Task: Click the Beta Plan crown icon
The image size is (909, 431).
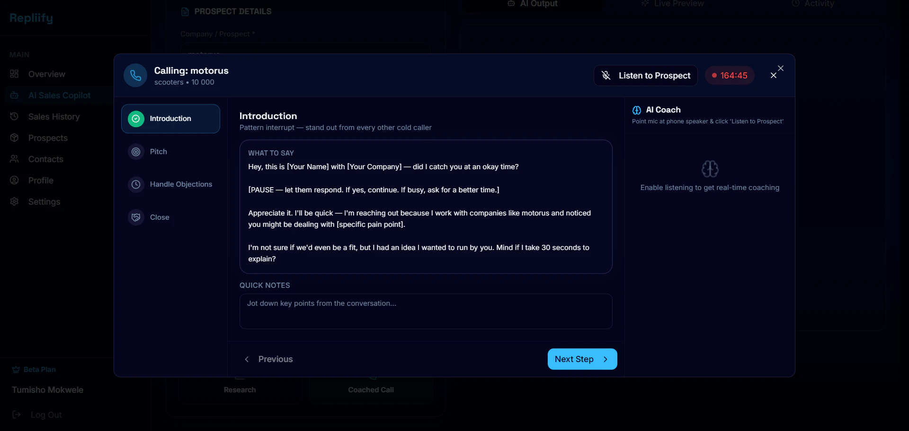Action: click(16, 370)
